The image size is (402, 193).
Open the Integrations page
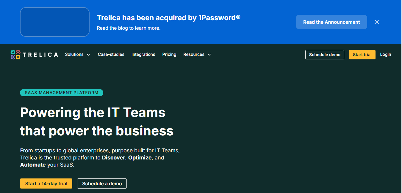[143, 55]
